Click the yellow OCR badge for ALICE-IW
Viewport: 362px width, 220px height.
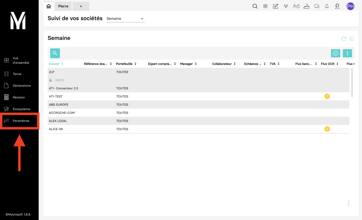pyautogui.click(x=327, y=129)
